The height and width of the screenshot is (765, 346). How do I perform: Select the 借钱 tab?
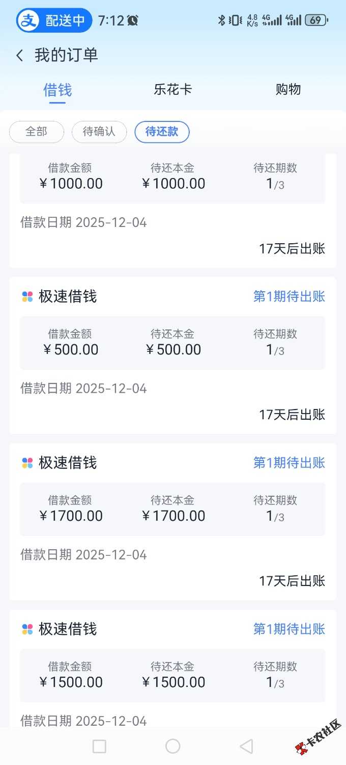[x=57, y=90]
